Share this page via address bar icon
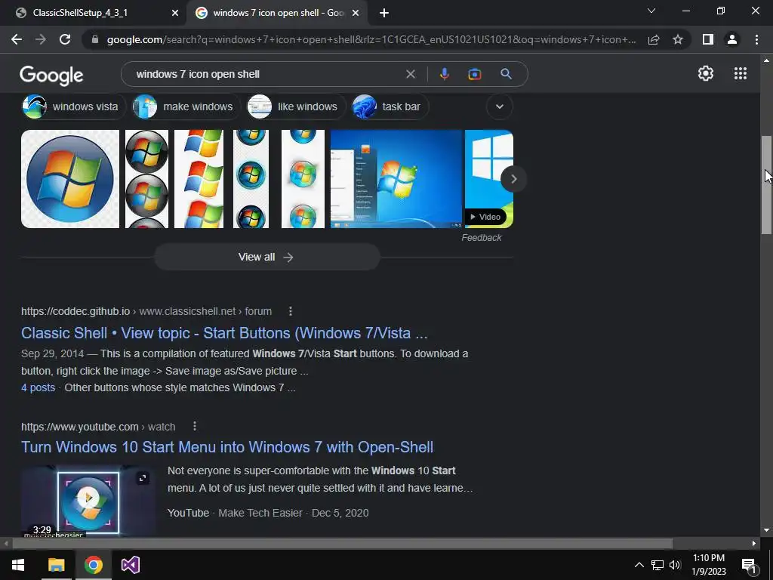 [x=654, y=39]
